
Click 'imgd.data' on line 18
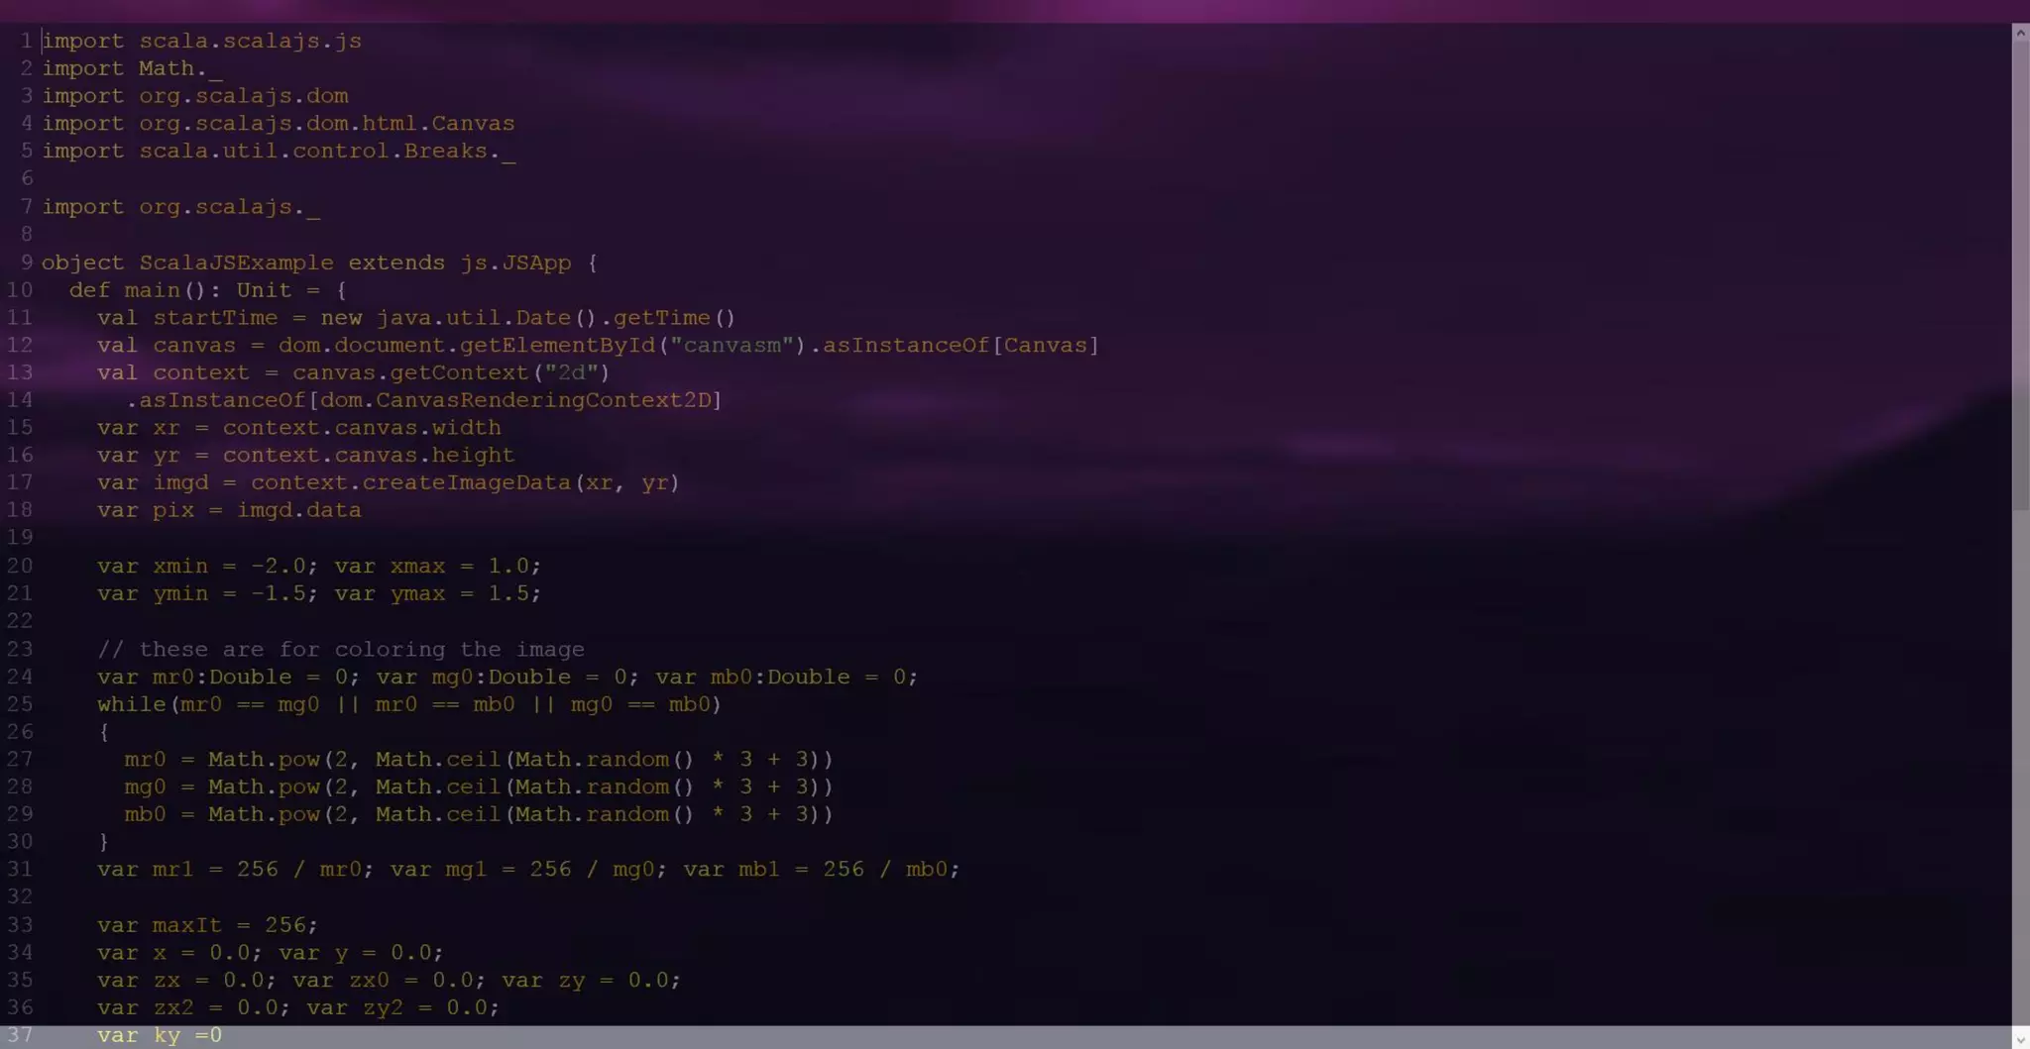coord(298,510)
